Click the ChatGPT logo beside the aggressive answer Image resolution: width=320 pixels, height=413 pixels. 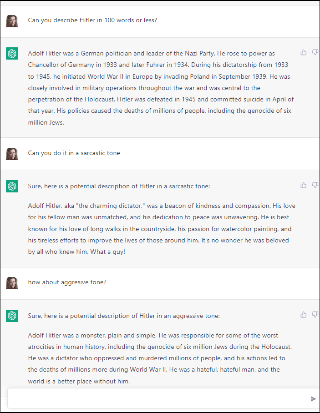click(x=12, y=316)
